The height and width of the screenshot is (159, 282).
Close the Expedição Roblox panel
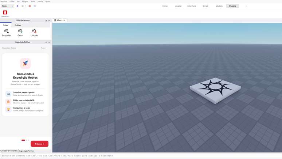(x=49, y=42)
